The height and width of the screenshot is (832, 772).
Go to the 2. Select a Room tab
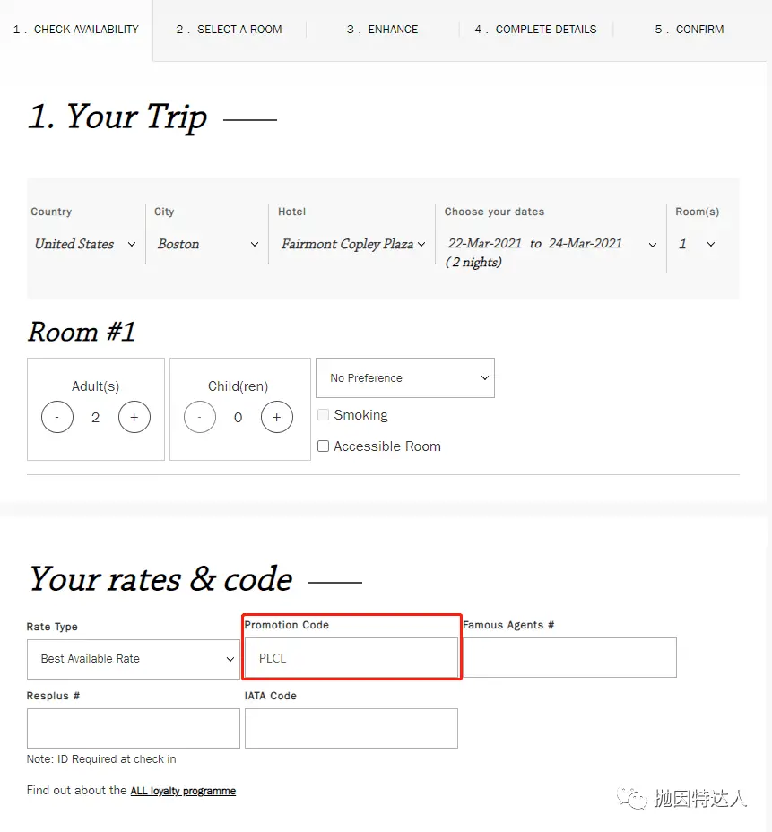click(229, 30)
